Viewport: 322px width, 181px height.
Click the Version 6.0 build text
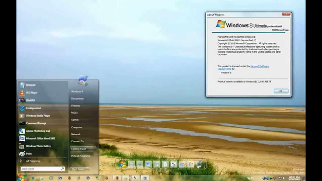(x=237, y=40)
